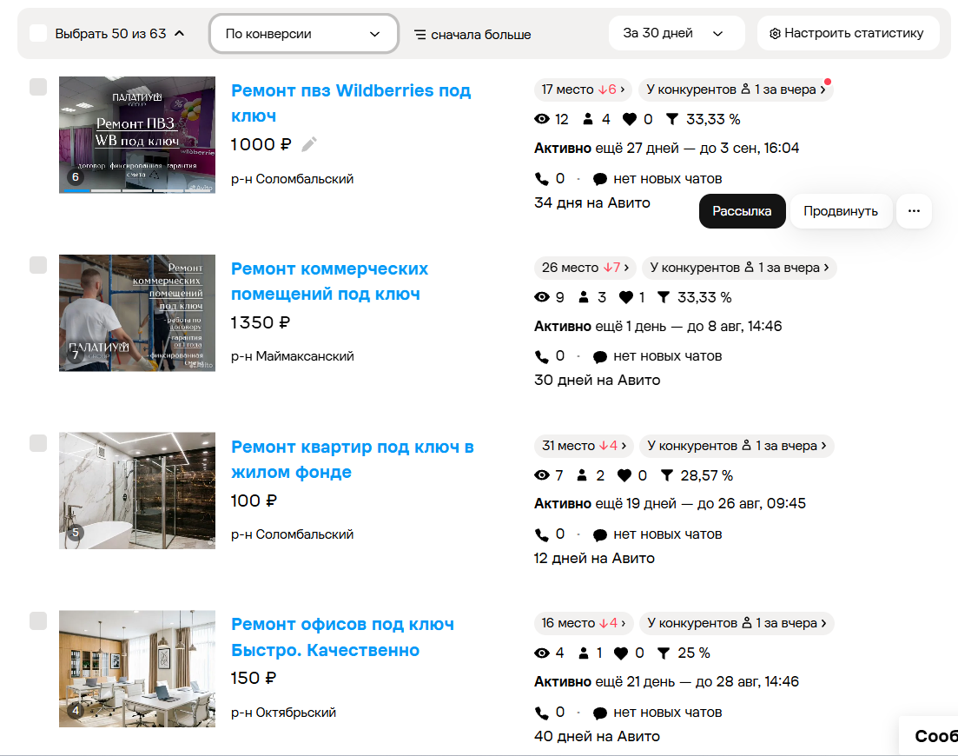Screen dimensions: 958x756
Task: Open the office interior listing thumbnail
Action: pos(137,668)
